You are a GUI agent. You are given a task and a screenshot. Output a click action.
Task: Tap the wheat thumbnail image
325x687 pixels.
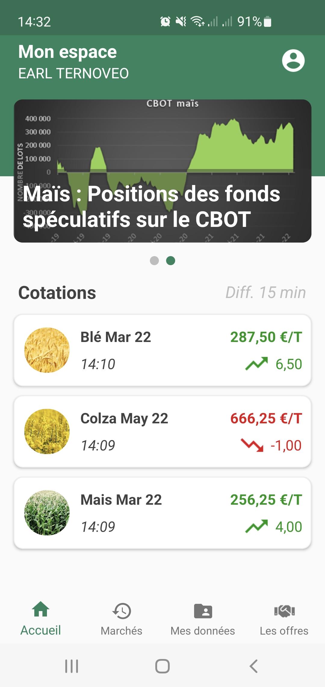click(x=47, y=350)
